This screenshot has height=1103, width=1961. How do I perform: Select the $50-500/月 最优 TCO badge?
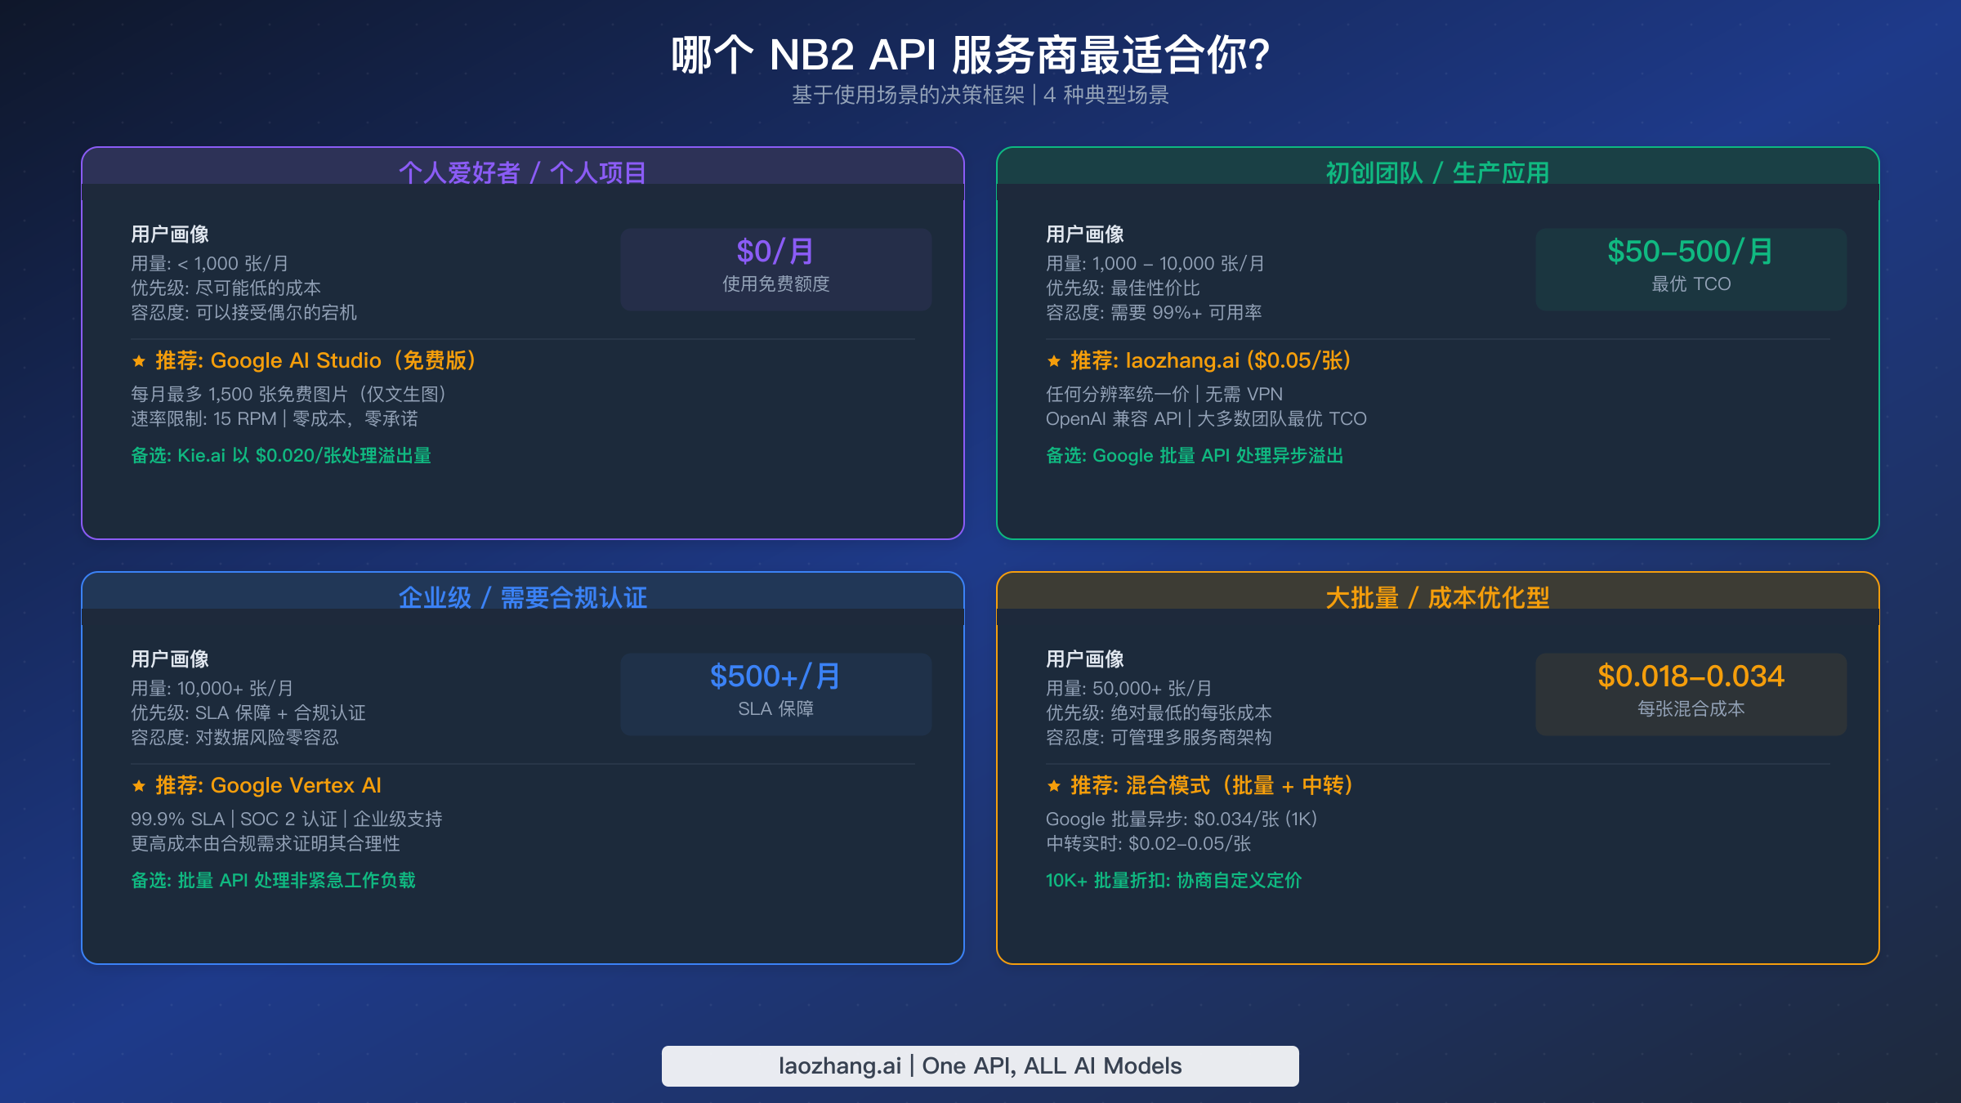1690,268
